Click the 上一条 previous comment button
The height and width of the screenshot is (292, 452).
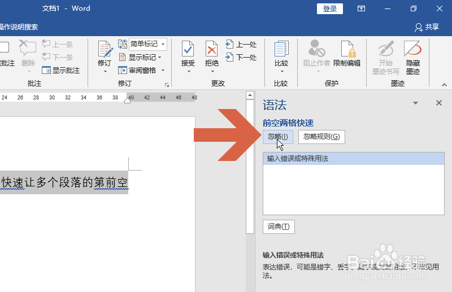(x=58, y=45)
